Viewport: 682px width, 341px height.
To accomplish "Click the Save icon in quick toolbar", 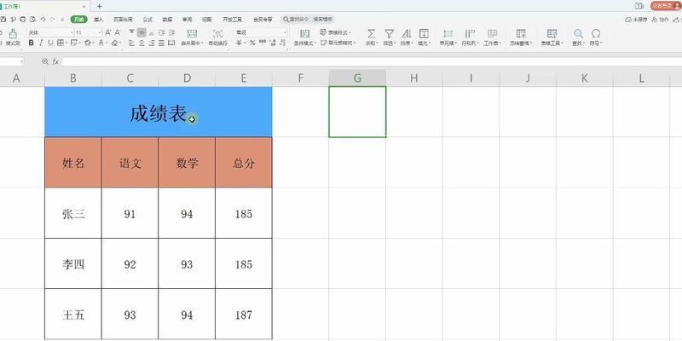I will coord(3,20).
